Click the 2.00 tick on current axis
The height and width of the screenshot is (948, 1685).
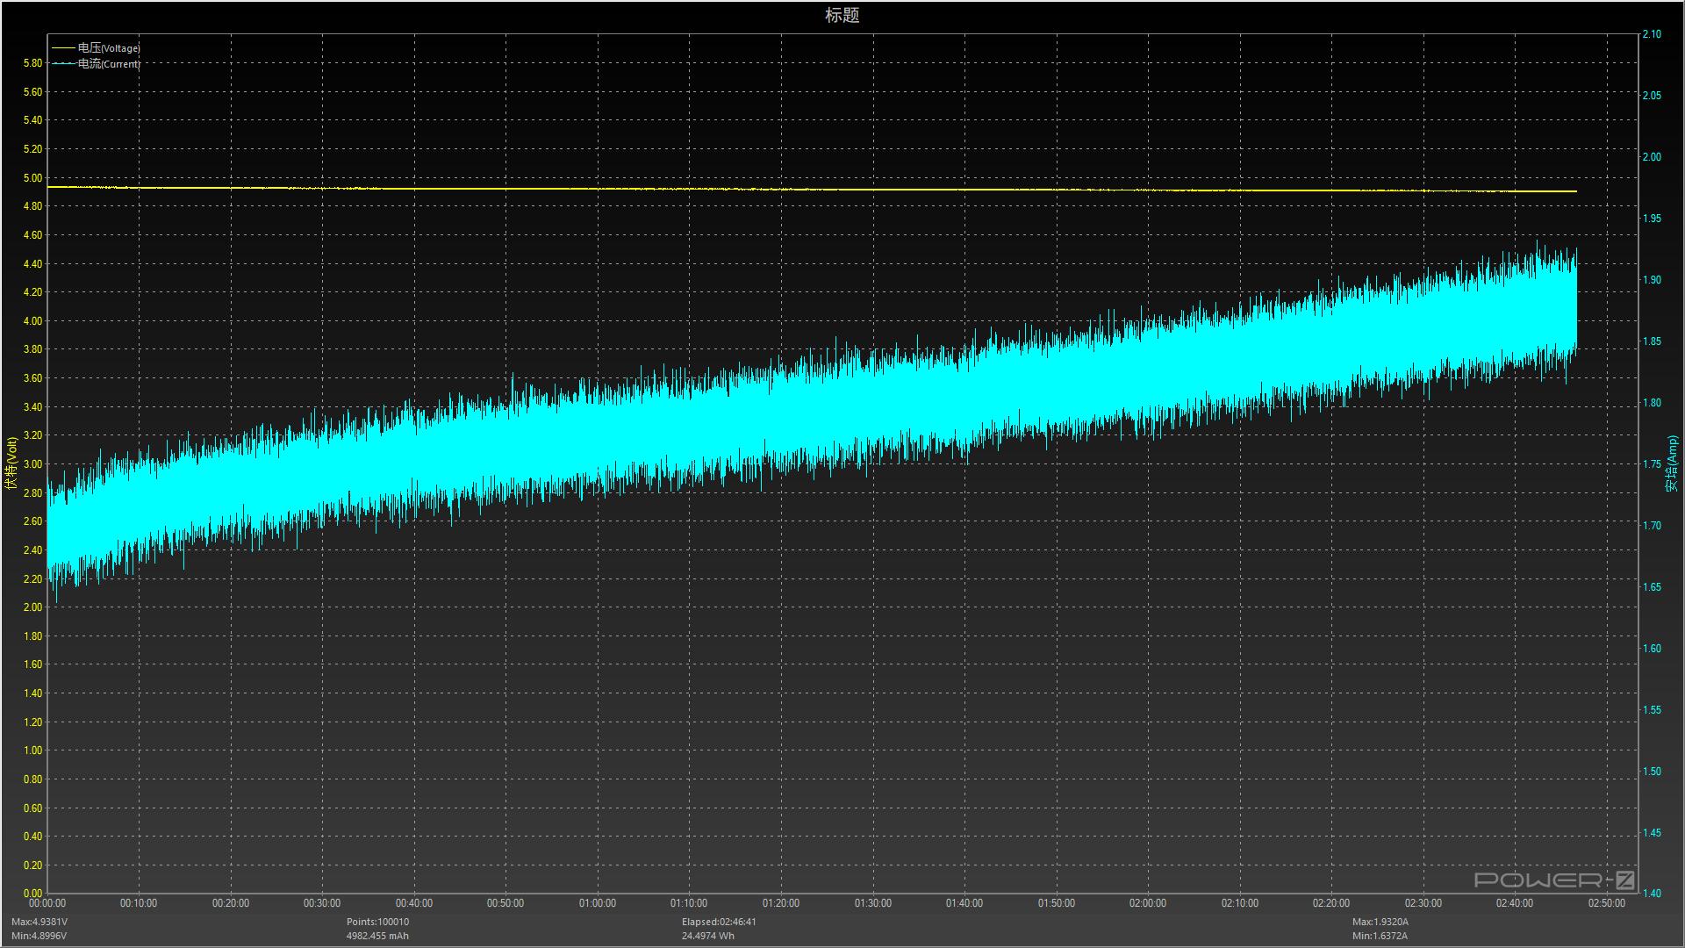pyautogui.click(x=1652, y=157)
